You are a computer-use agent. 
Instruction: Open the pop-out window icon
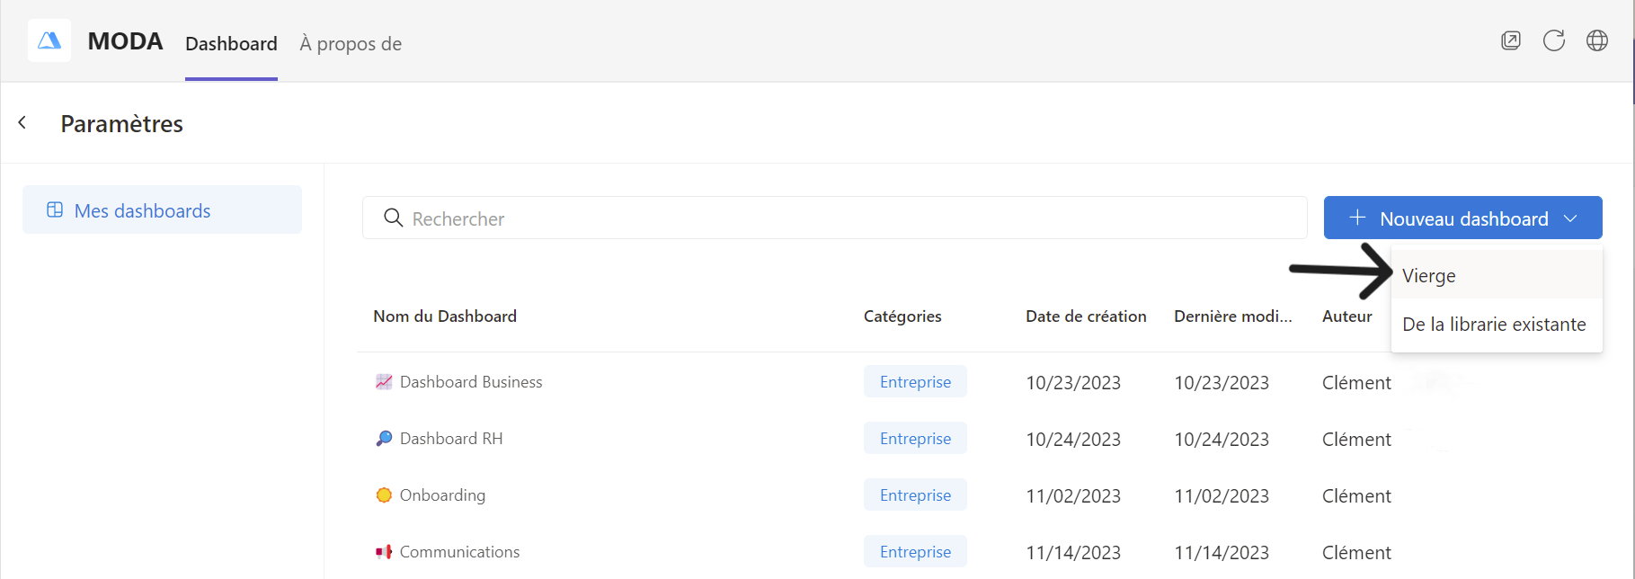tap(1511, 40)
